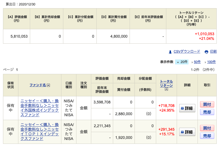The image size is (220, 146).
Task: Sort by ファンド名 header link
Action: (x=38, y=85)
